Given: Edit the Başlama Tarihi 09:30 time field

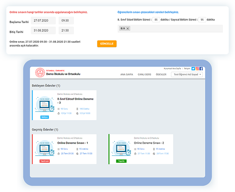Looking at the screenshot, I should (68, 21).
